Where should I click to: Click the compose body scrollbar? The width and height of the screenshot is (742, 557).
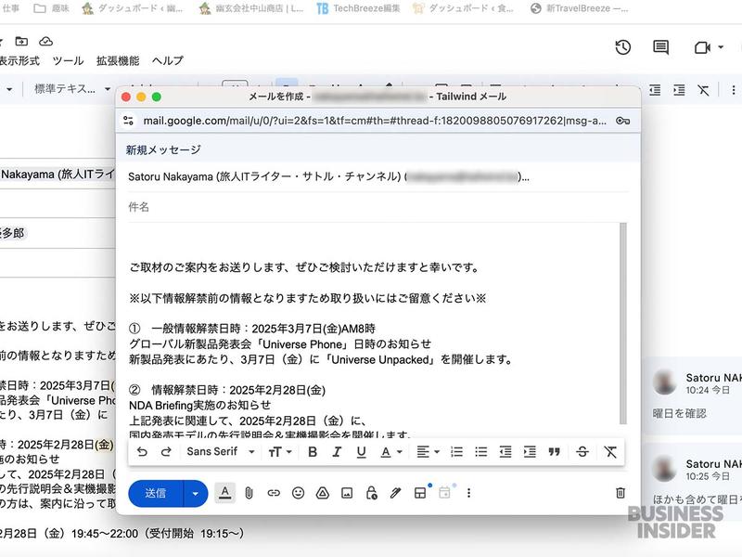tap(623, 324)
